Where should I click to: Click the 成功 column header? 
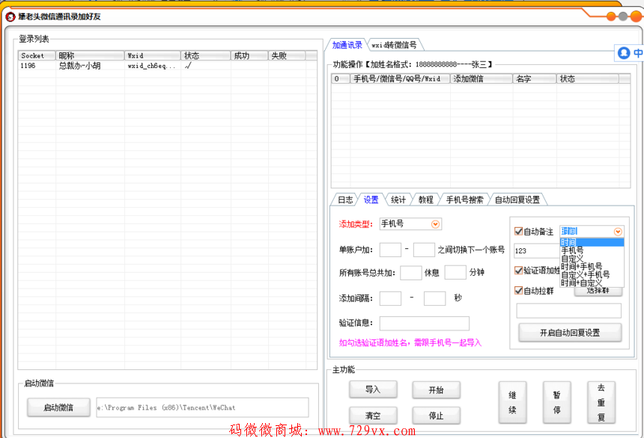click(x=249, y=55)
